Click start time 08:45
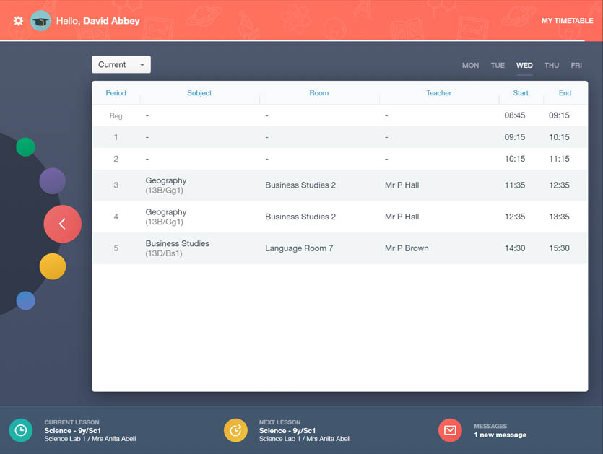603x454 pixels. 515,115
